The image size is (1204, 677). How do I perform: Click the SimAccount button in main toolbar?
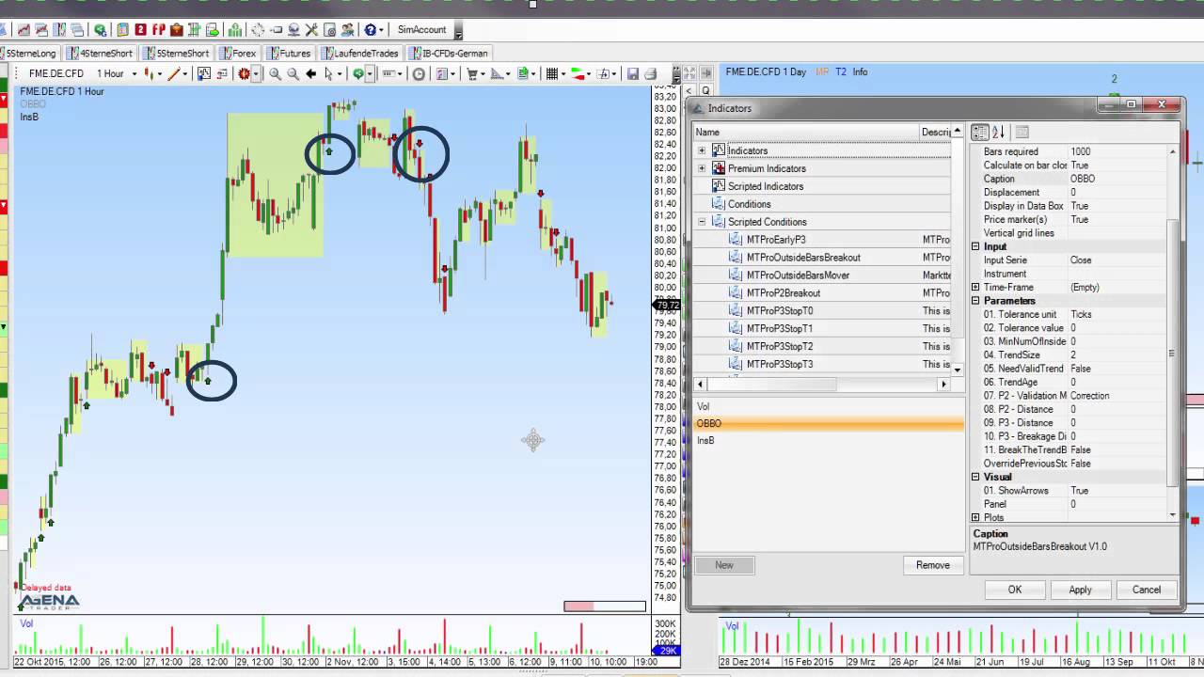coord(421,30)
